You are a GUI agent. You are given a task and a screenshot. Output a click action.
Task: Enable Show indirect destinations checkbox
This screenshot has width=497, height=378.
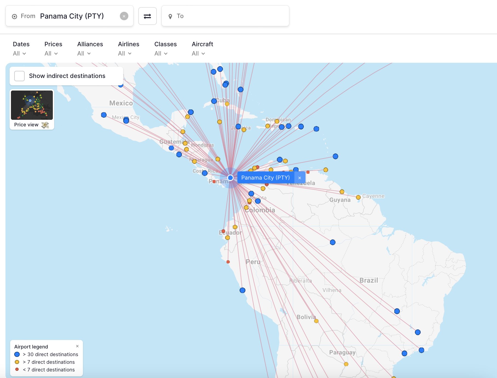pos(19,76)
